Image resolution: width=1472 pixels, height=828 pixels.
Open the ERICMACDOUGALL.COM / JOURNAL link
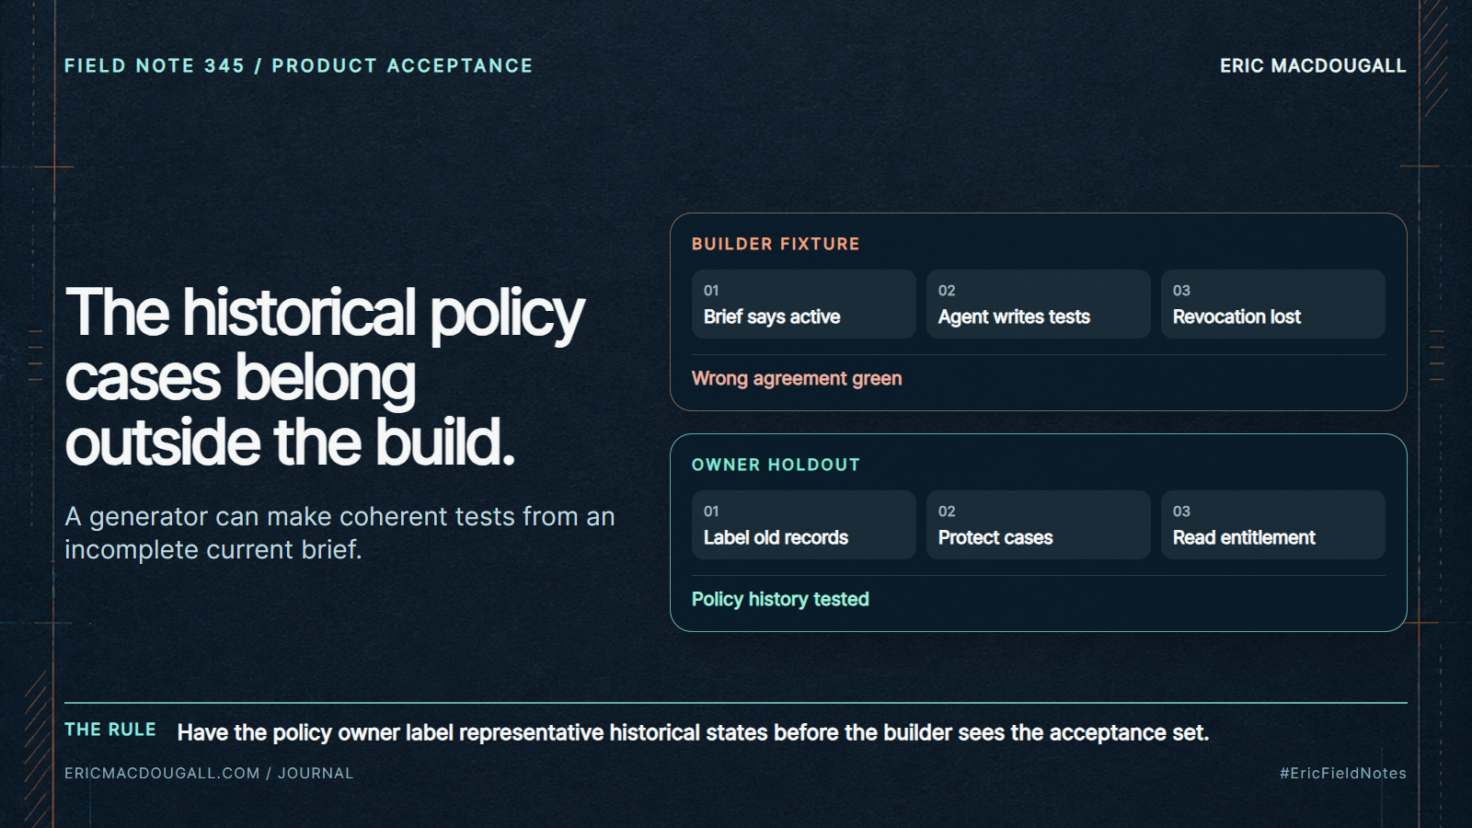click(x=209, y=773)
